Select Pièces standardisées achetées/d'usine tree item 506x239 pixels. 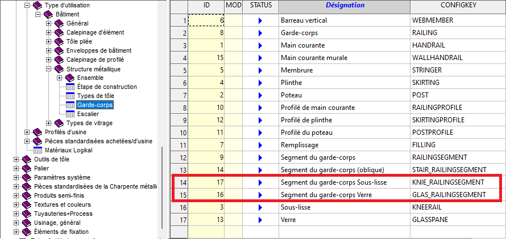(98, 141)
